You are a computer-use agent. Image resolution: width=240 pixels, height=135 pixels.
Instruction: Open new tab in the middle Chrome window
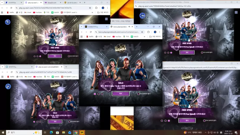tap(137, 27)
